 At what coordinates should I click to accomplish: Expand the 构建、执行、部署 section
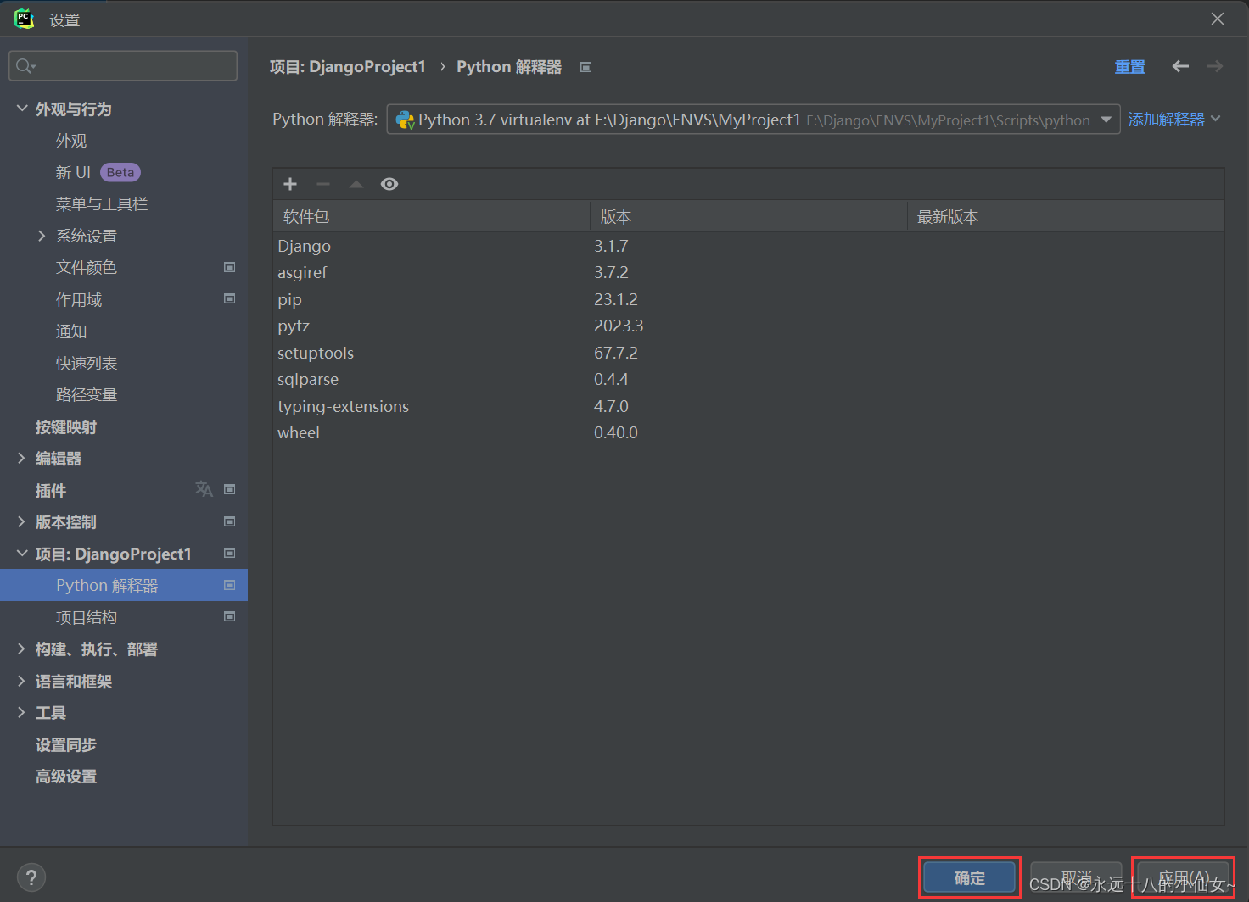click(22, 649)
